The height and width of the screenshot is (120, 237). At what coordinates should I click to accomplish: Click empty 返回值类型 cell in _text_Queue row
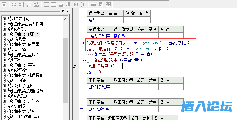click(123, 109)
